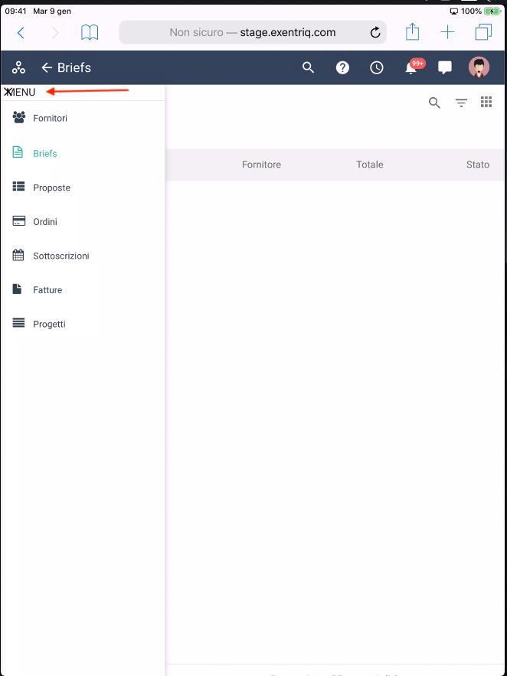Open Sottoscrizioni from the sidebar

pyautogui.click(x=61, y=256)
